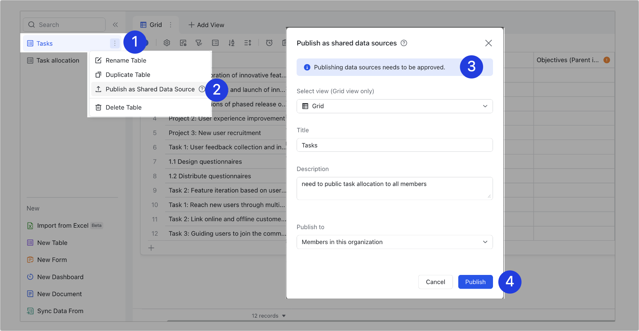Open the Publish to organization dropdown
Screen dimensions: 639x331
[395, 242]
